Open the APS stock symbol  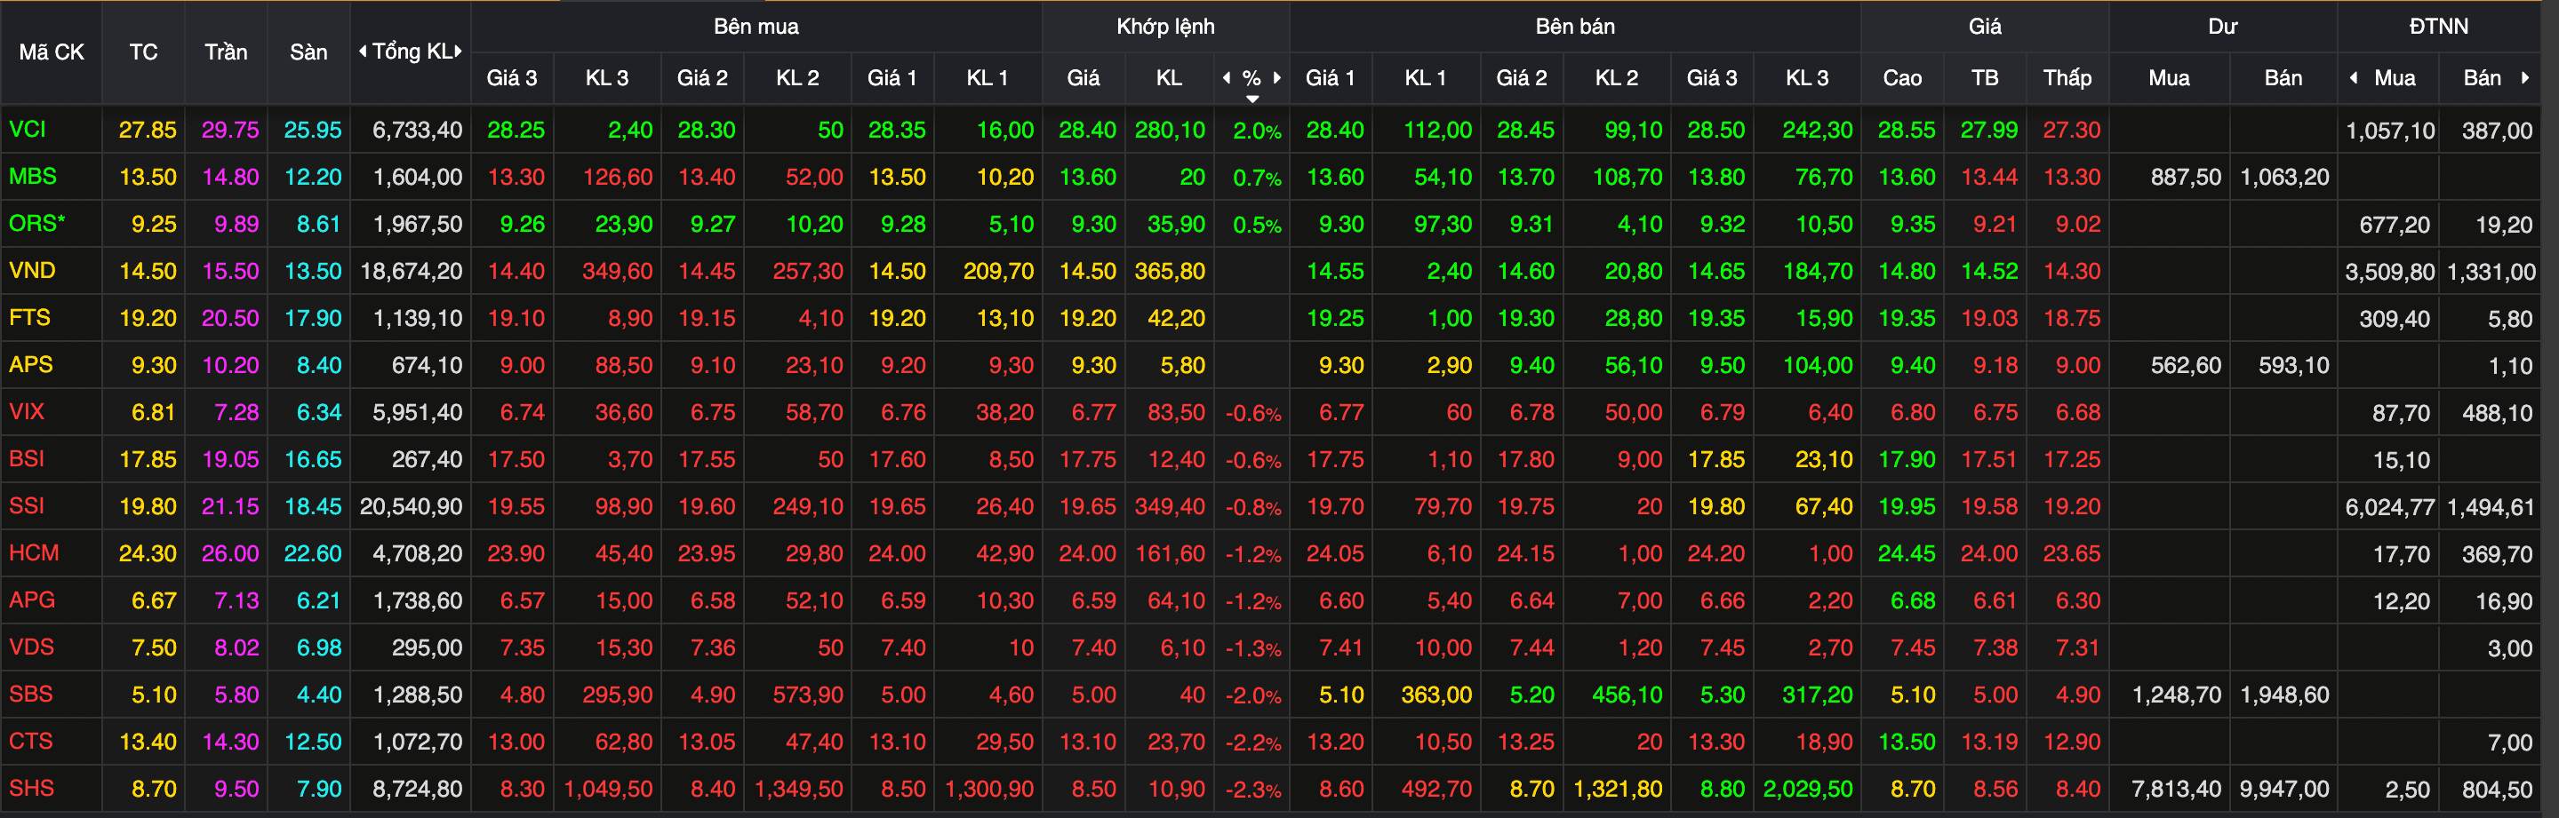[31, 364]
